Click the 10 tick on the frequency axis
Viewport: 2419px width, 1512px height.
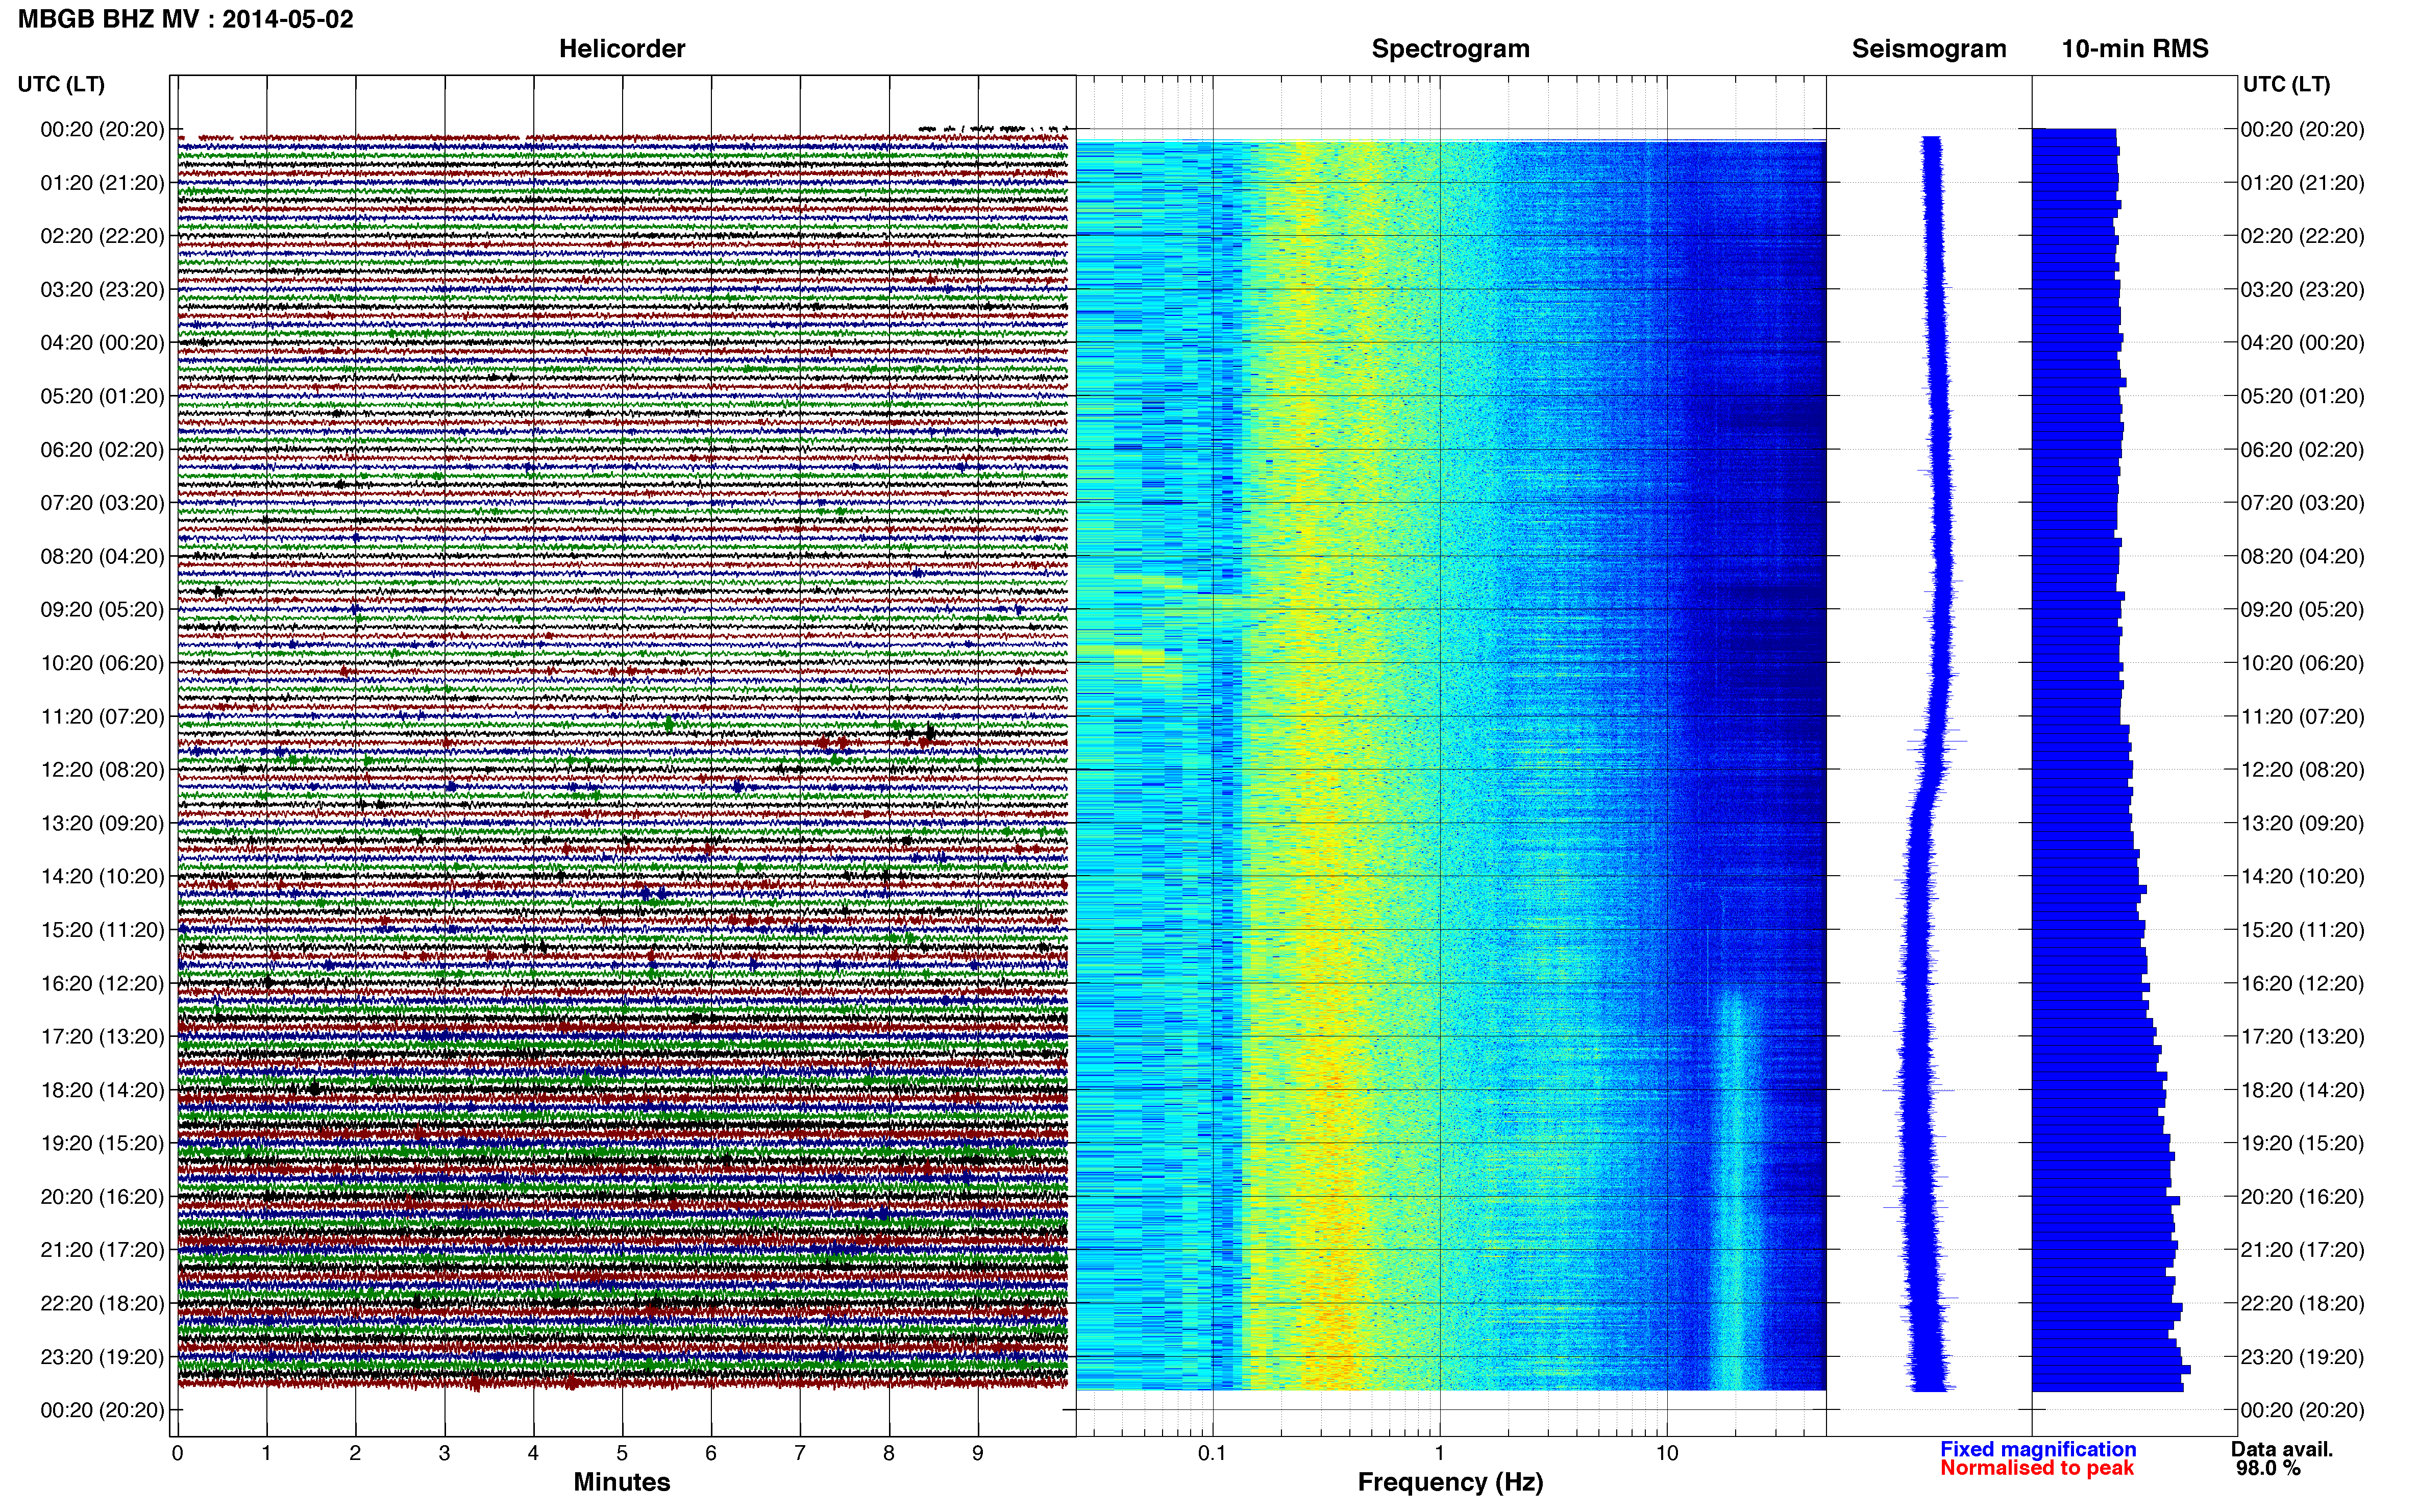(1666, 1453)
